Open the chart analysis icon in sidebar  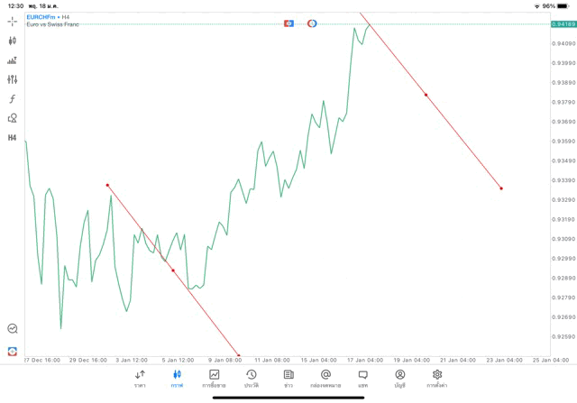click(x=12, y=329)
